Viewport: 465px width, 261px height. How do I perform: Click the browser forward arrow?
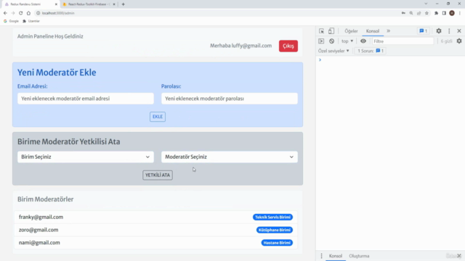13,13
